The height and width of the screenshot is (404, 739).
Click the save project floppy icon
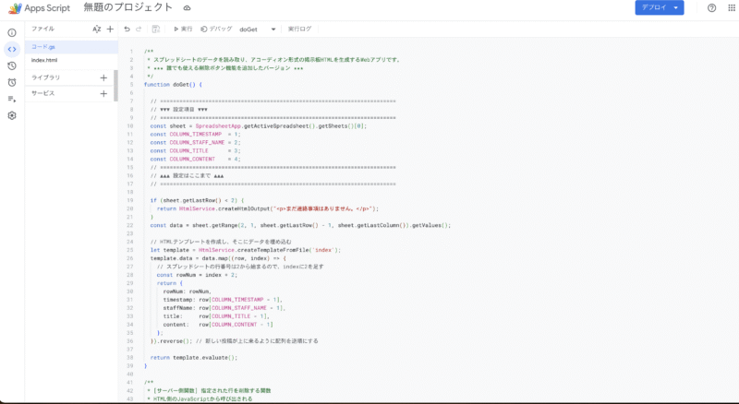coord(155,30)
